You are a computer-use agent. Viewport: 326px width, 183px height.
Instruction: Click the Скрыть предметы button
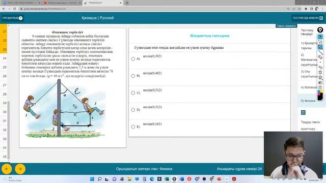click(286, 26)
